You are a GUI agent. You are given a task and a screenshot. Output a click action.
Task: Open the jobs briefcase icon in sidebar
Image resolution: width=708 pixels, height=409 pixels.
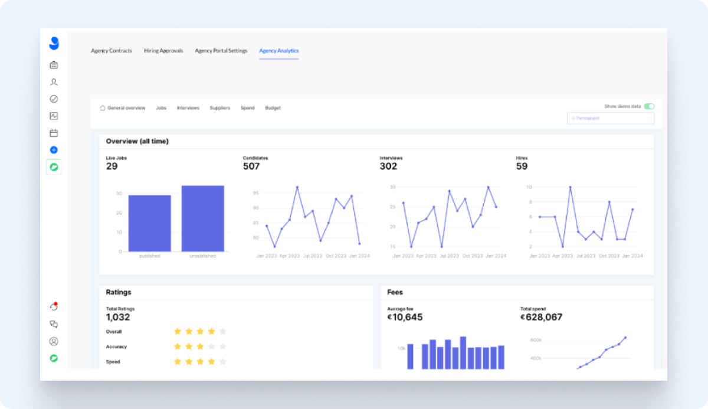pyautogui.click(x=54, y=65)
